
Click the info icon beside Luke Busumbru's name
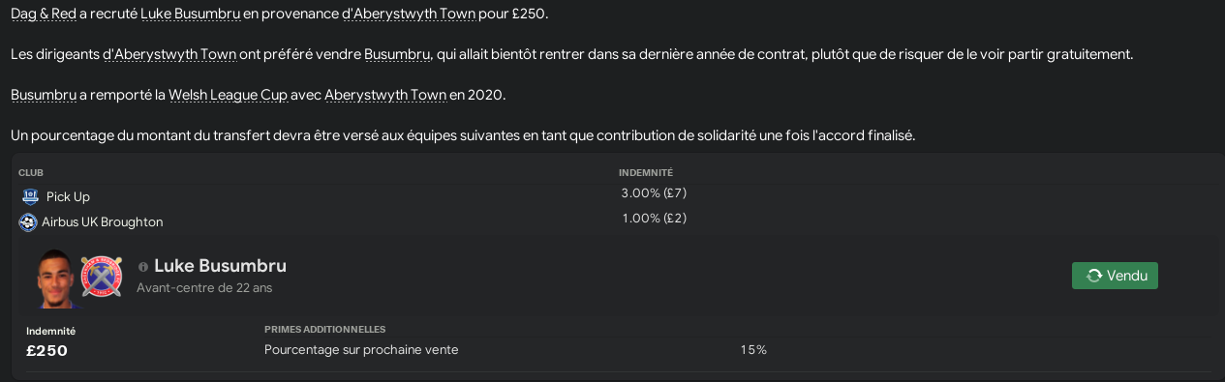click(143, 266)
